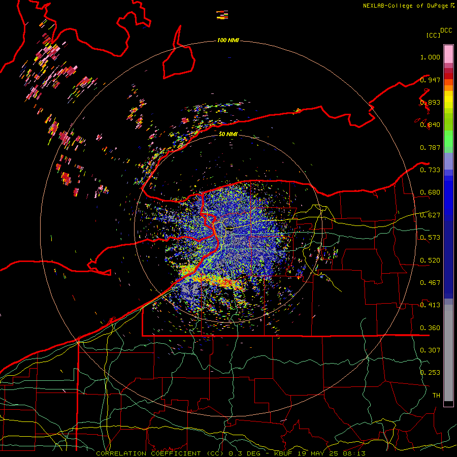Click the 0.467 legend value
Image resolution: width=457 pixels, height=457 pixels.
click(430, 283)
